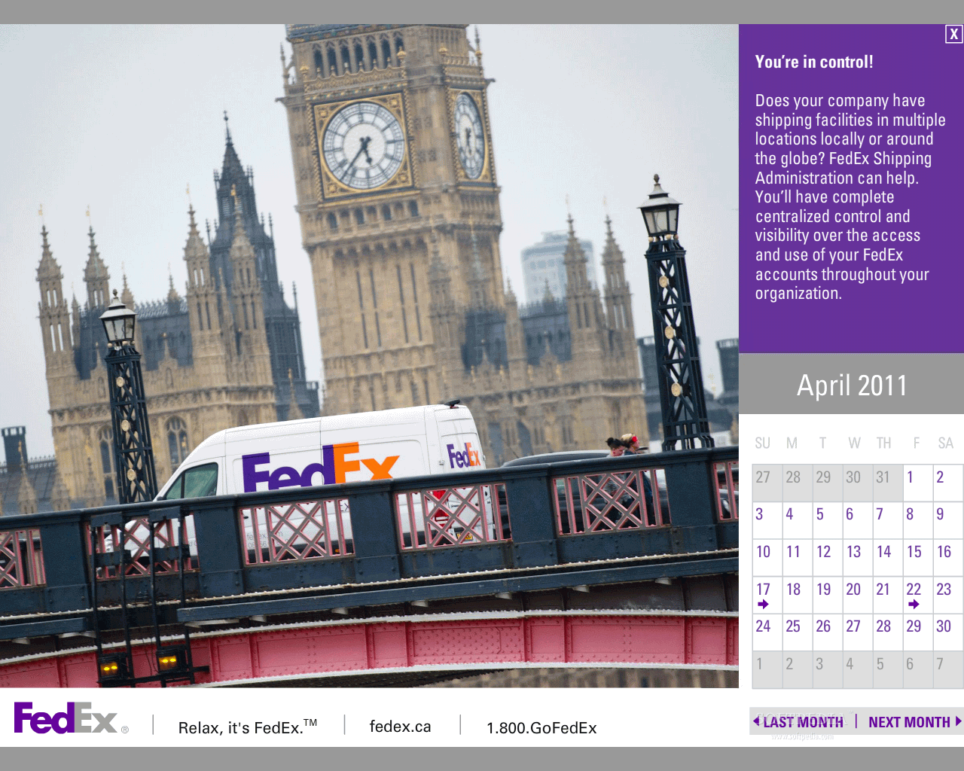964x771 pixels.
Task: Select April 30 in the calendar
Action: click(948, 632)
